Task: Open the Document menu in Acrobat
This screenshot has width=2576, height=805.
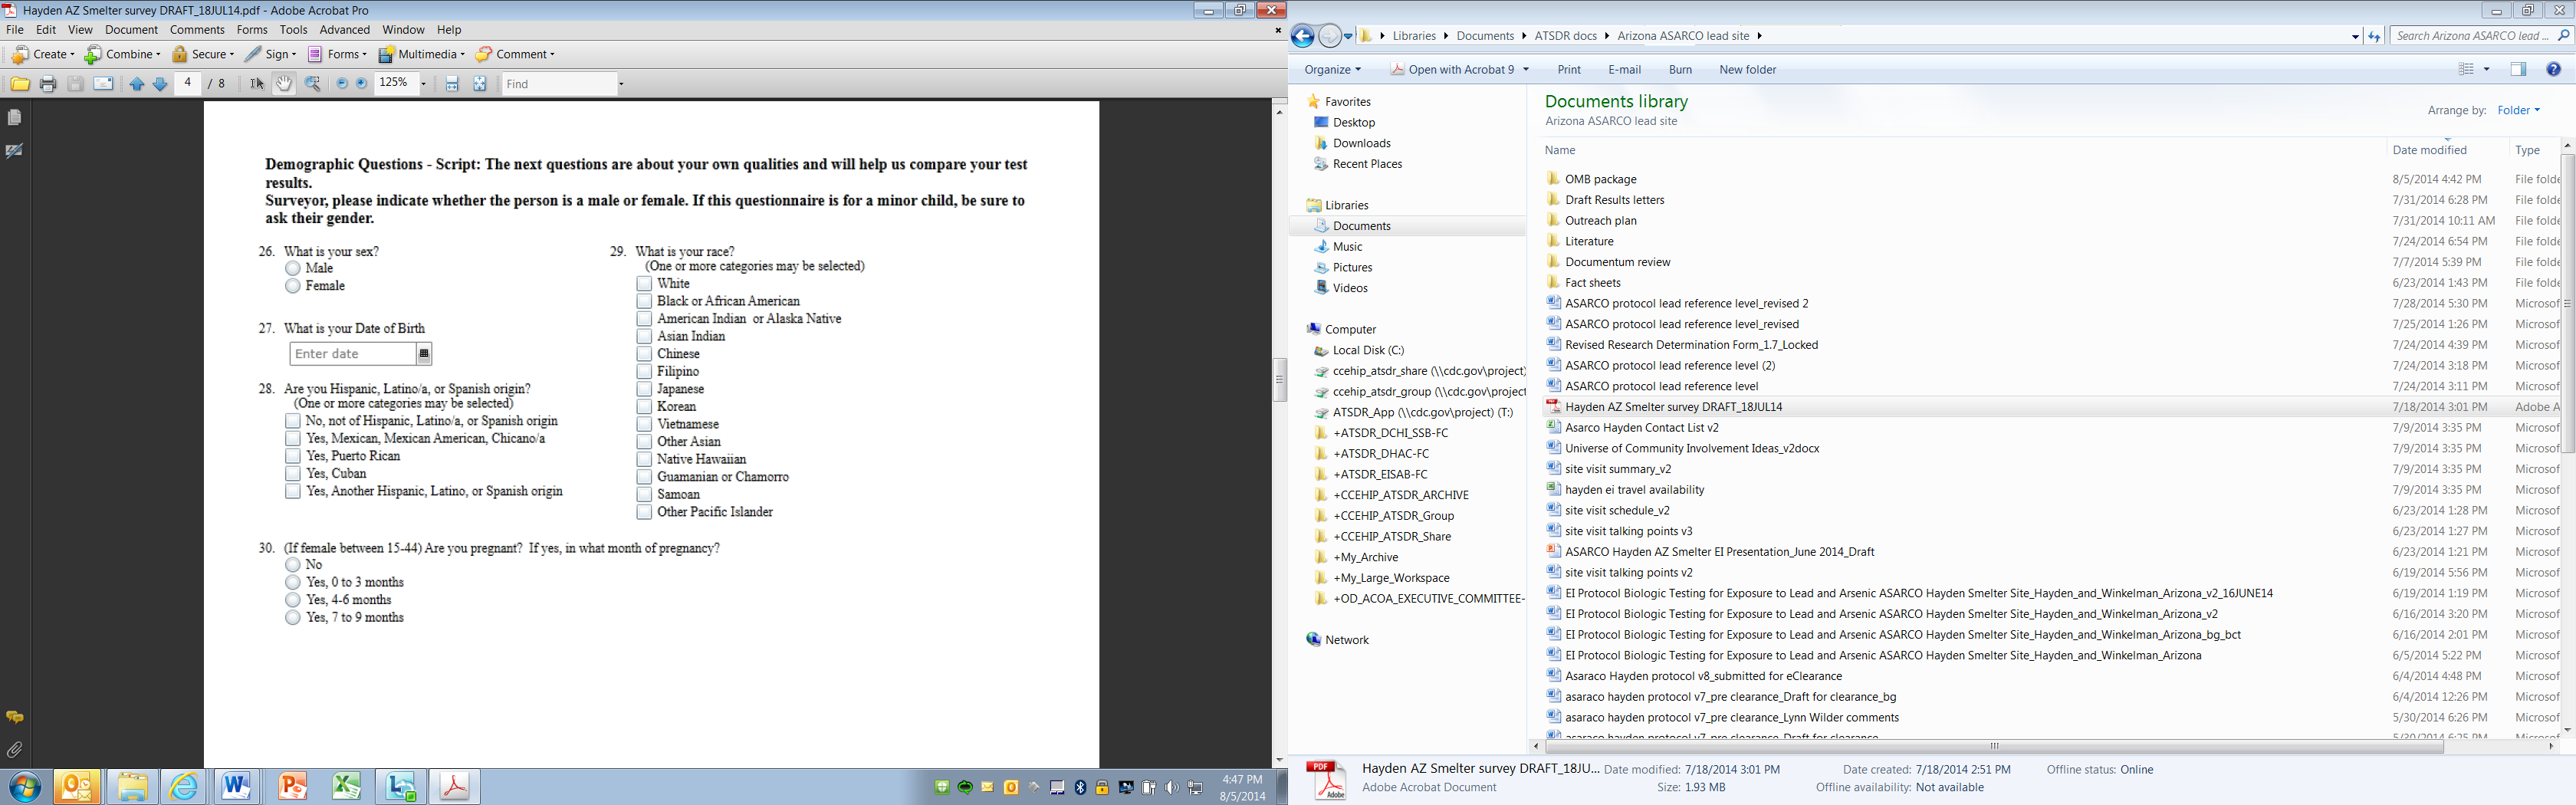Action: [x=131, y=30]
